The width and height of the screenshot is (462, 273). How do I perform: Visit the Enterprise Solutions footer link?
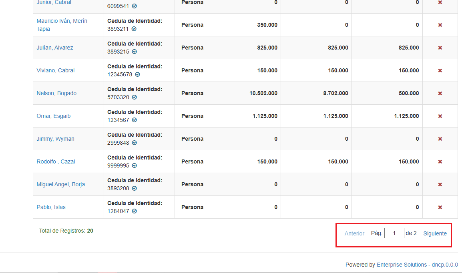tap(402, 265)
